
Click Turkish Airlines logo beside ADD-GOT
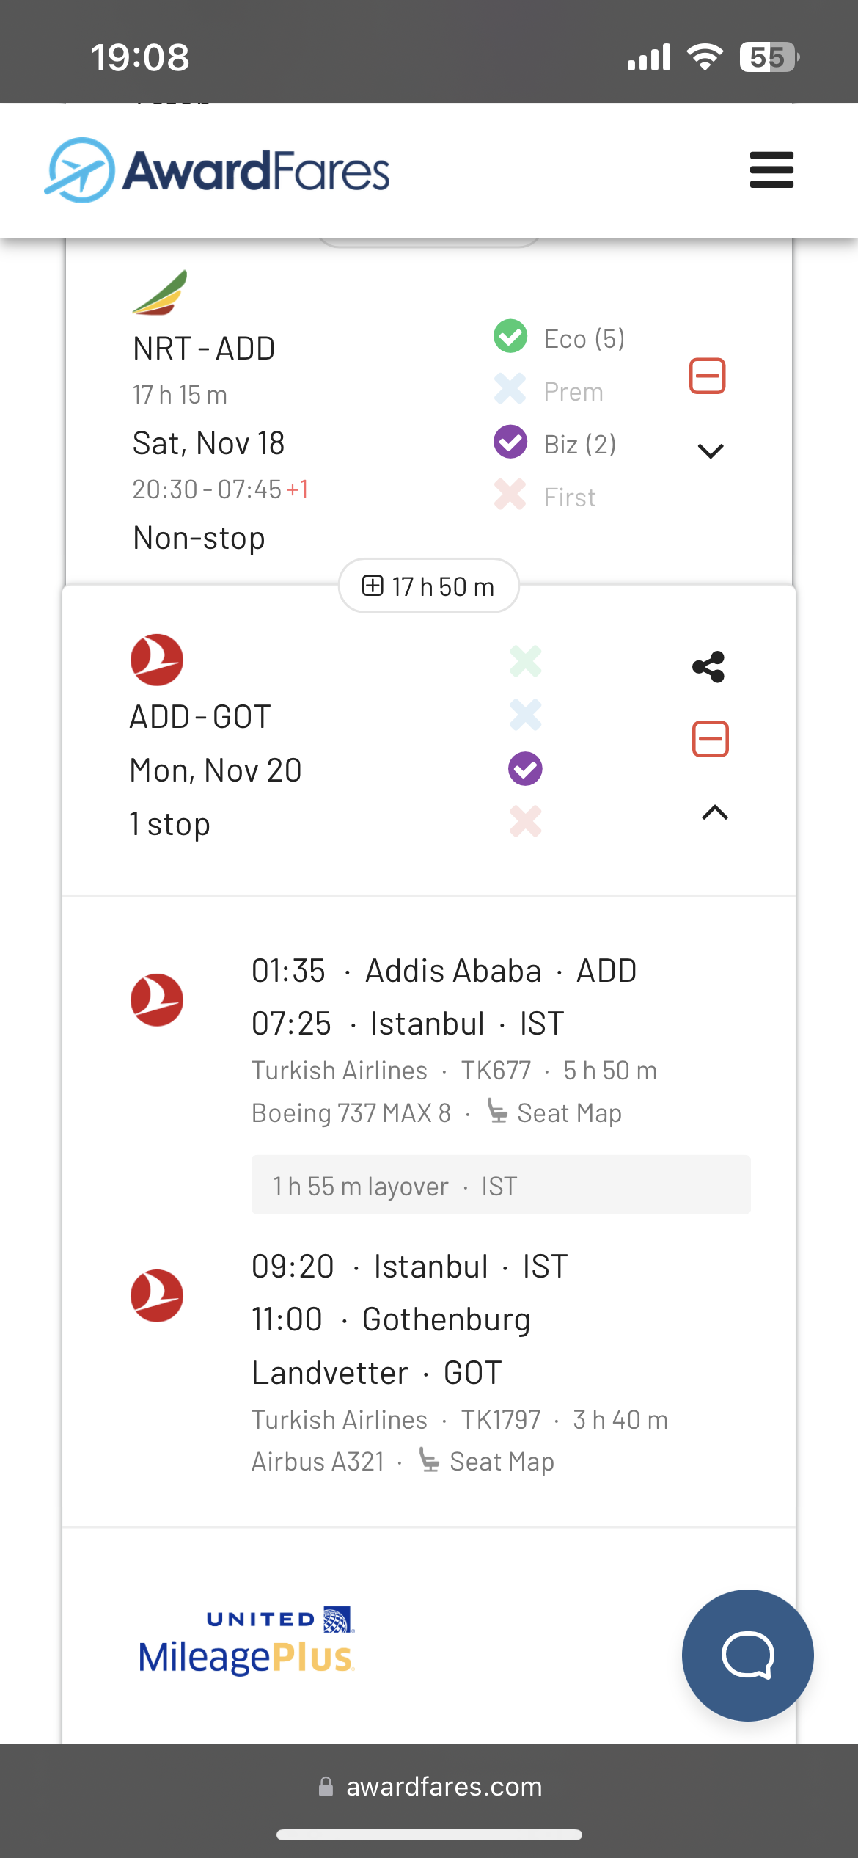[157, 660]
